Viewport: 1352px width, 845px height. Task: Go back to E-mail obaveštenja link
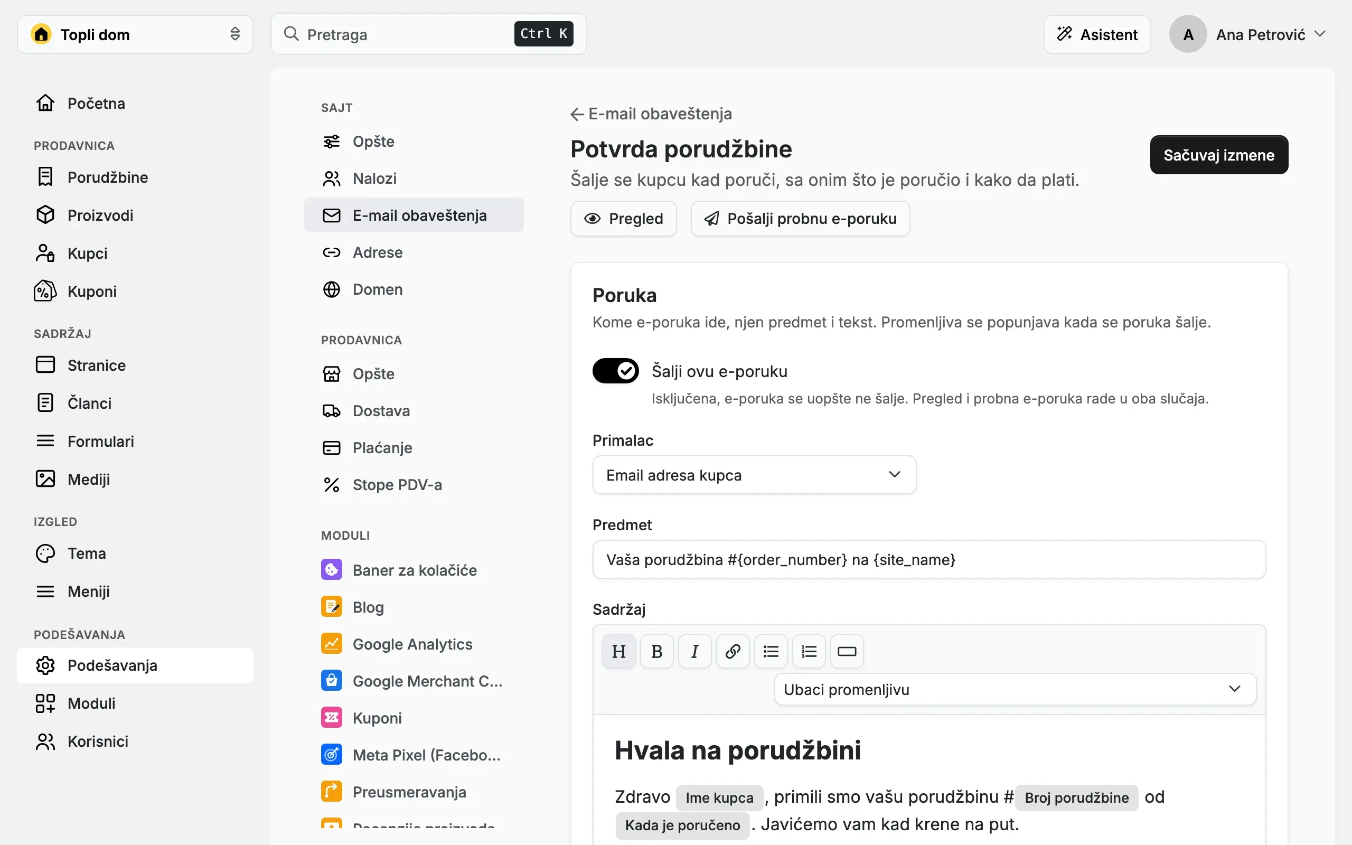point(650,114)
